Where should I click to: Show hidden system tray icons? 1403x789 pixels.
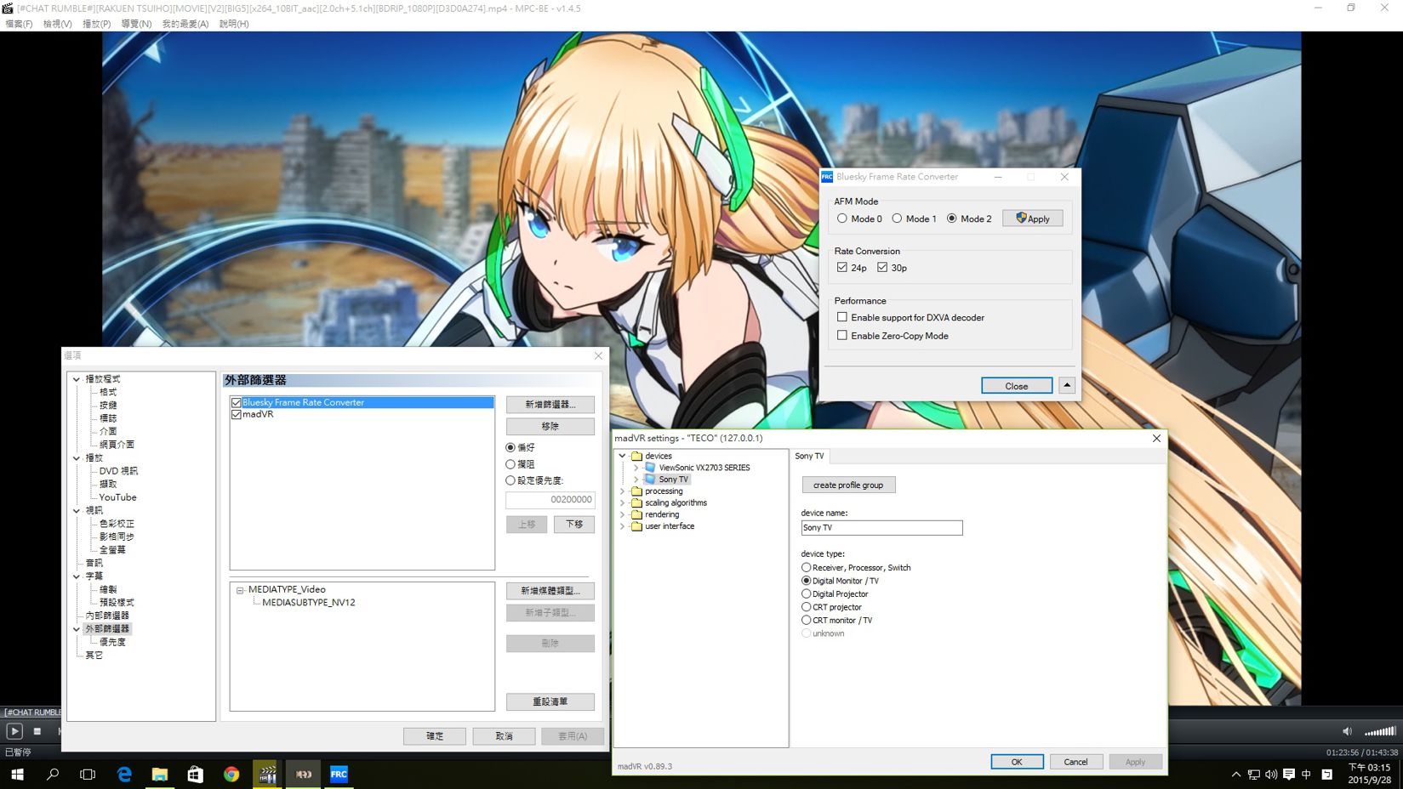(x=1235, y=775)
